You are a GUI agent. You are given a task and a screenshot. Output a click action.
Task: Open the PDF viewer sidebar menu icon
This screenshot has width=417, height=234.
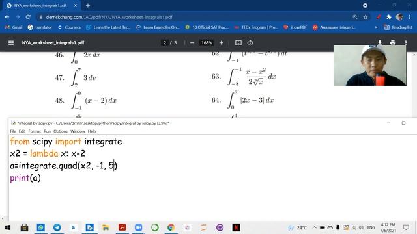pyautogui.click(x=11, y=43)
